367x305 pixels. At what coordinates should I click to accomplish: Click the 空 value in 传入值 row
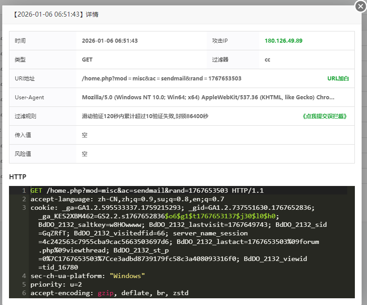[x=84, y=135]
